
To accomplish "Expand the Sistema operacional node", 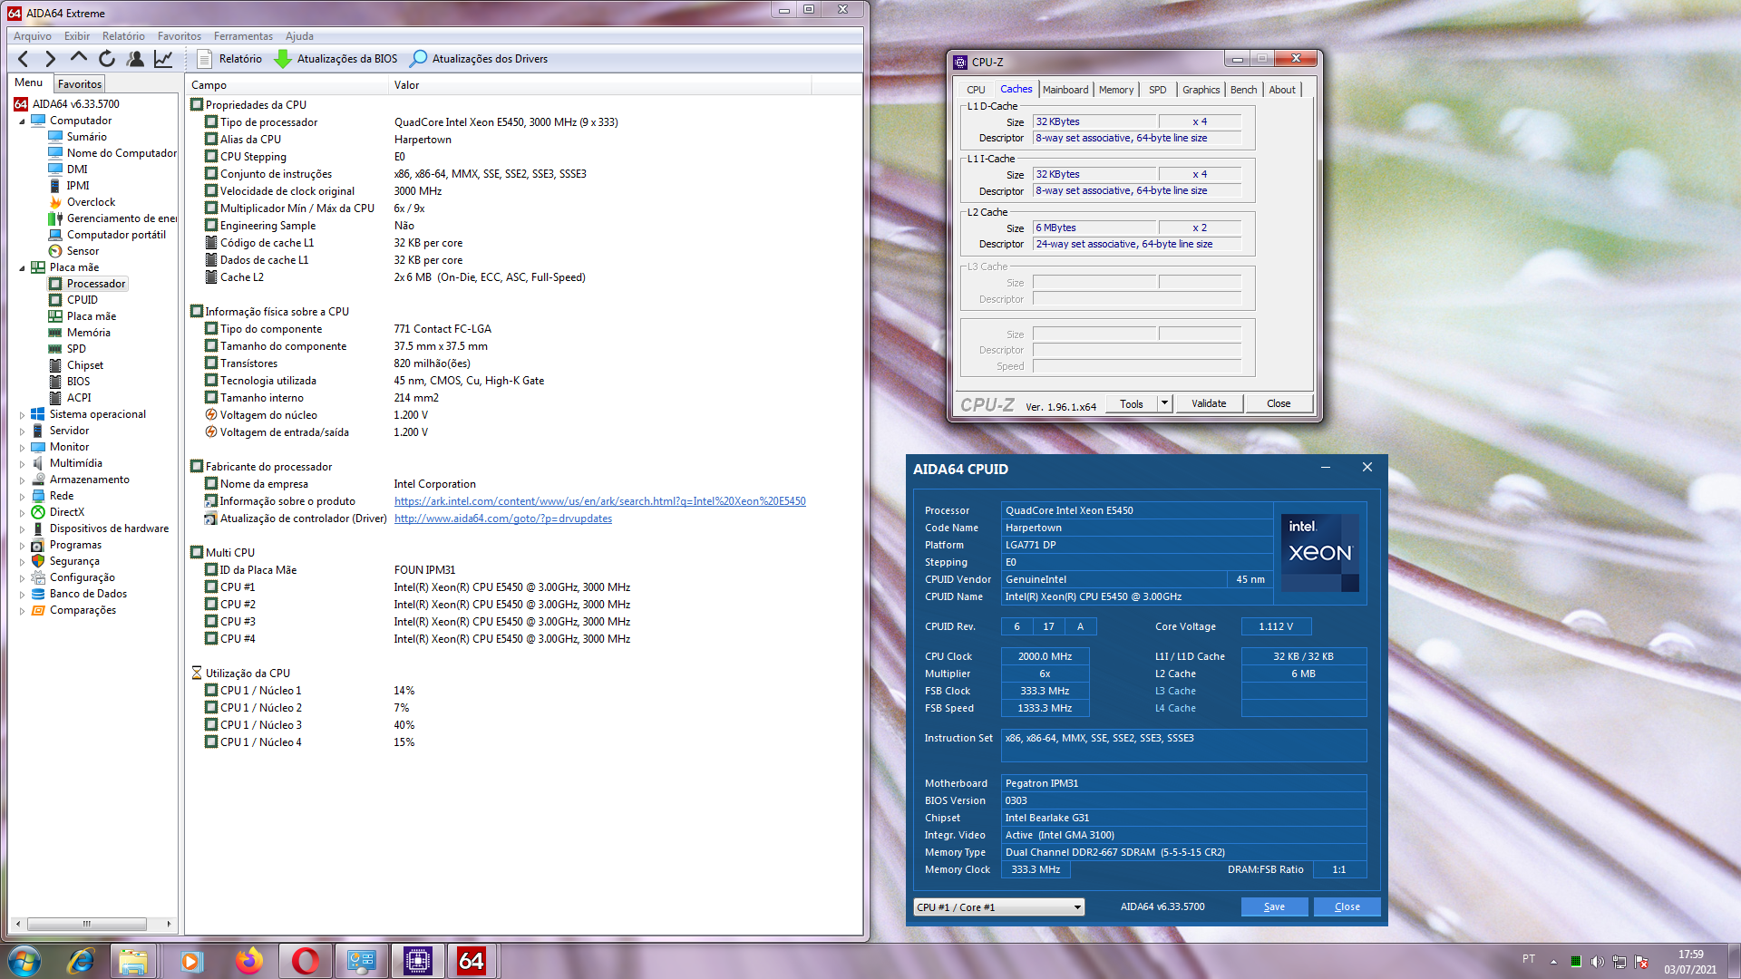I will point(22,415).
